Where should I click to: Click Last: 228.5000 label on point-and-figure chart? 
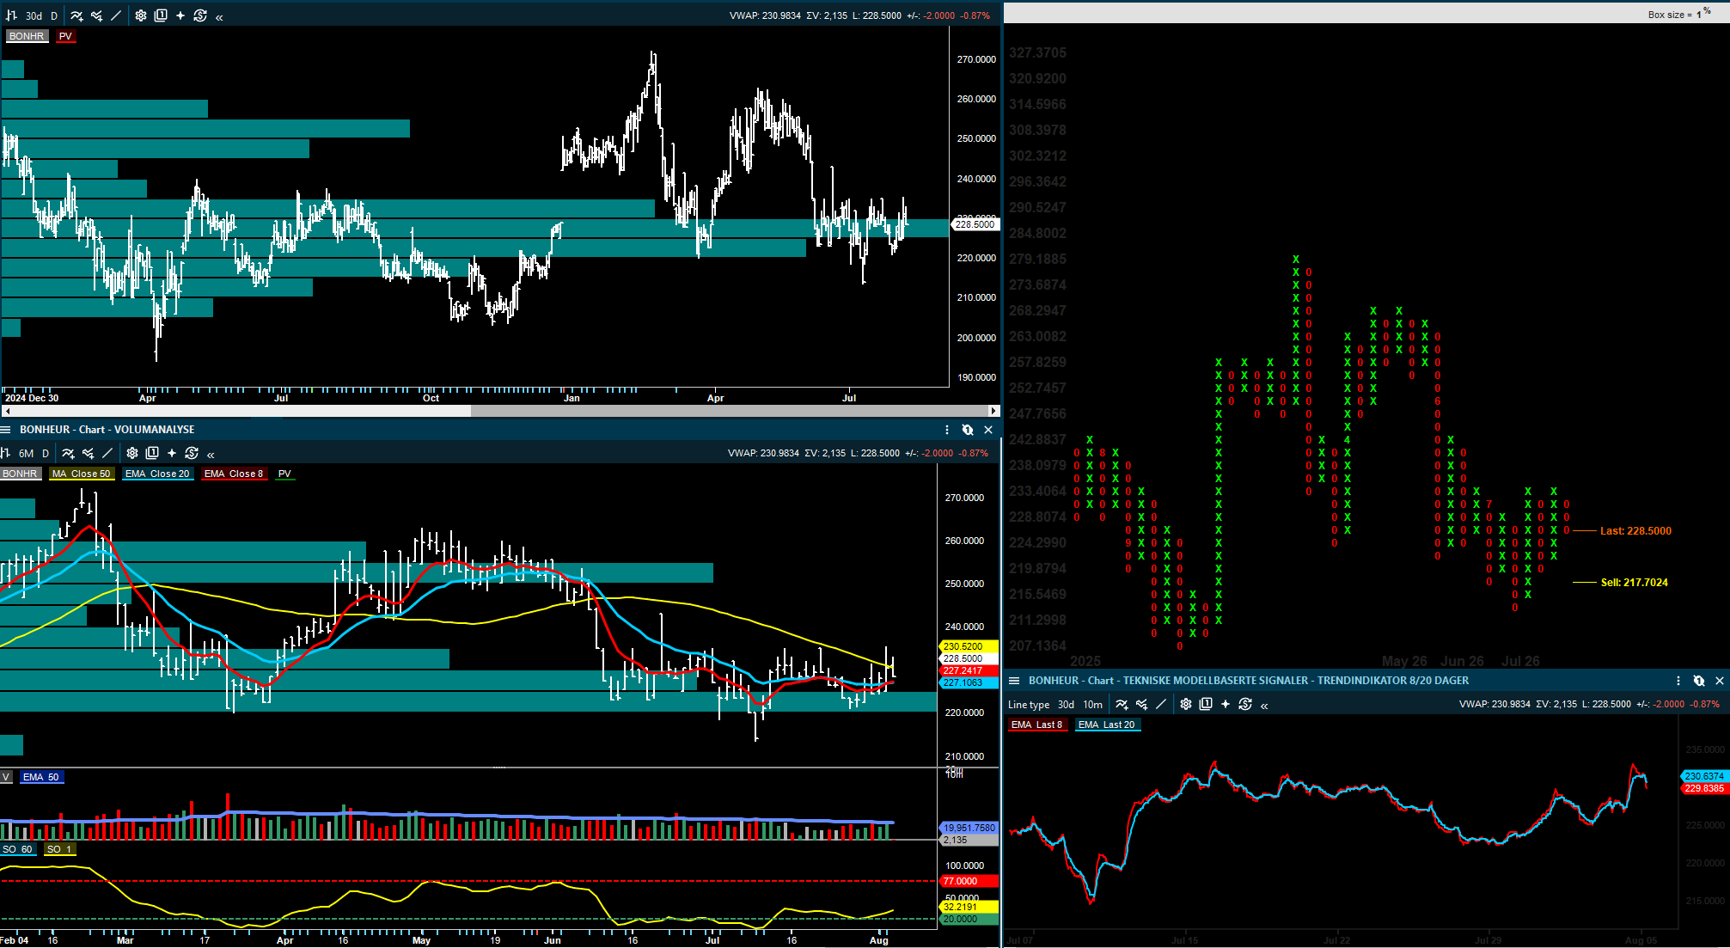[x=1635, y=531]
